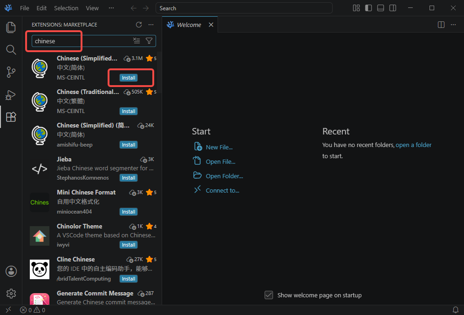The width and height of the screenshot is (464, 315).
Task: Split the editor to the right
Action: [x=441, y=25]
